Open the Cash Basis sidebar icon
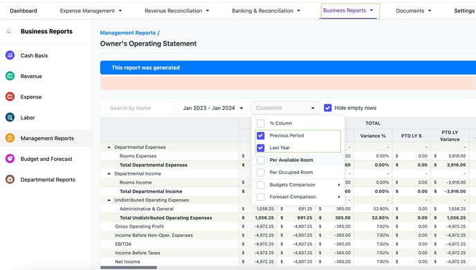This screenshot has width=476, height=270. pos(10,55)
